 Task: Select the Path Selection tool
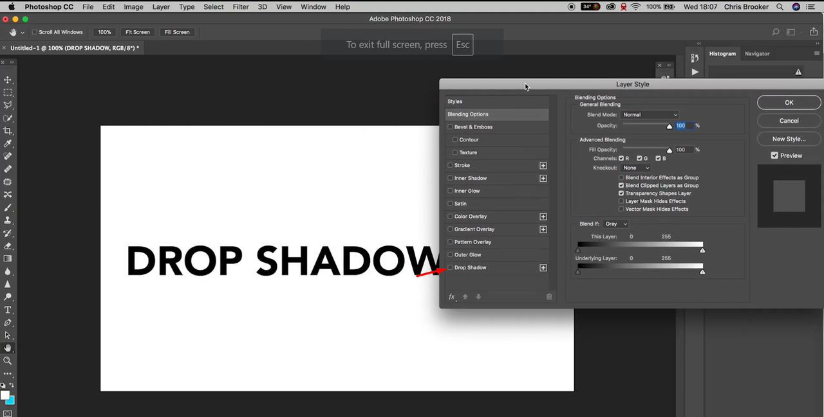click(x=8, y=335)
